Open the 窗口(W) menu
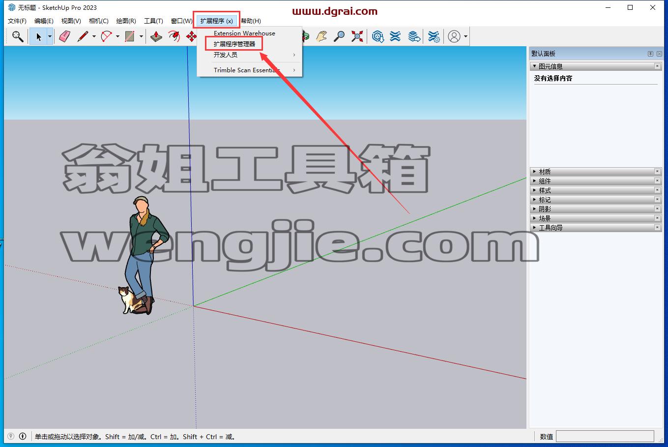Image resolution: width=668 pixels, height=447 pixels. click(181, 21)
